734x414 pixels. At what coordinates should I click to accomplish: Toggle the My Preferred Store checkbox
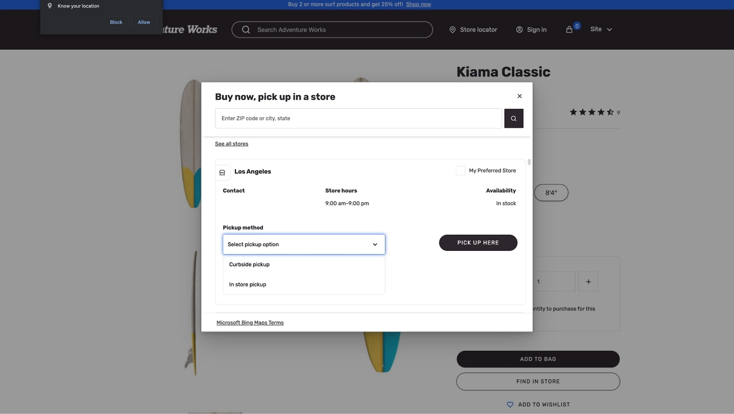(x=460, y=171)
